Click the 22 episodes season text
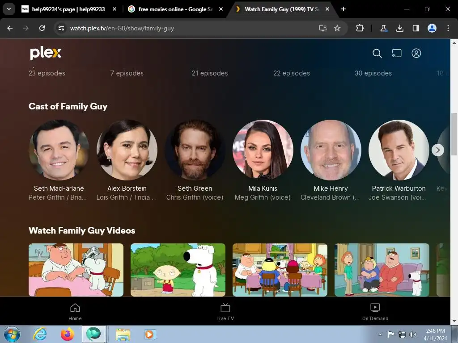Screen dimensions: 458x343 tap(292, 73)
